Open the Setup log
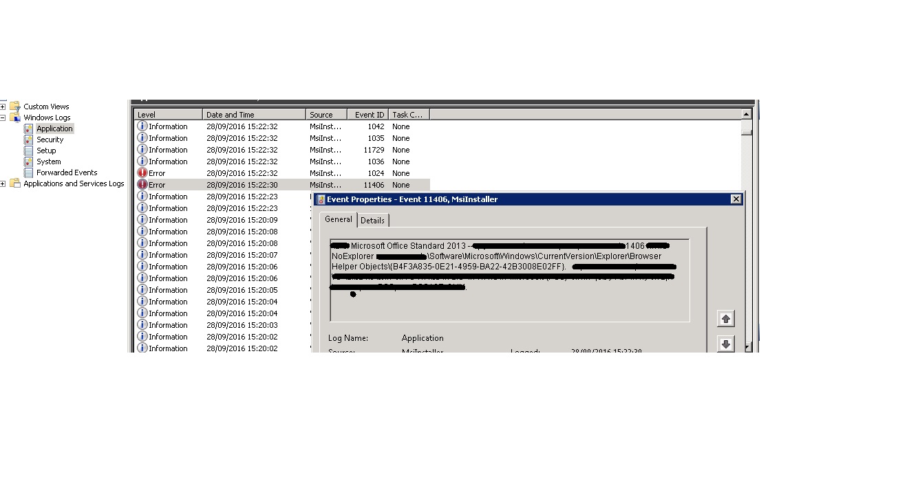Image resolution: width=898 pixels, height=479 pixels. click(45, 151)
